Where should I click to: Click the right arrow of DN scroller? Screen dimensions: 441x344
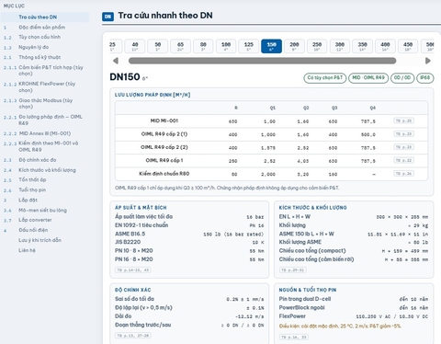[x=428, y=61]
